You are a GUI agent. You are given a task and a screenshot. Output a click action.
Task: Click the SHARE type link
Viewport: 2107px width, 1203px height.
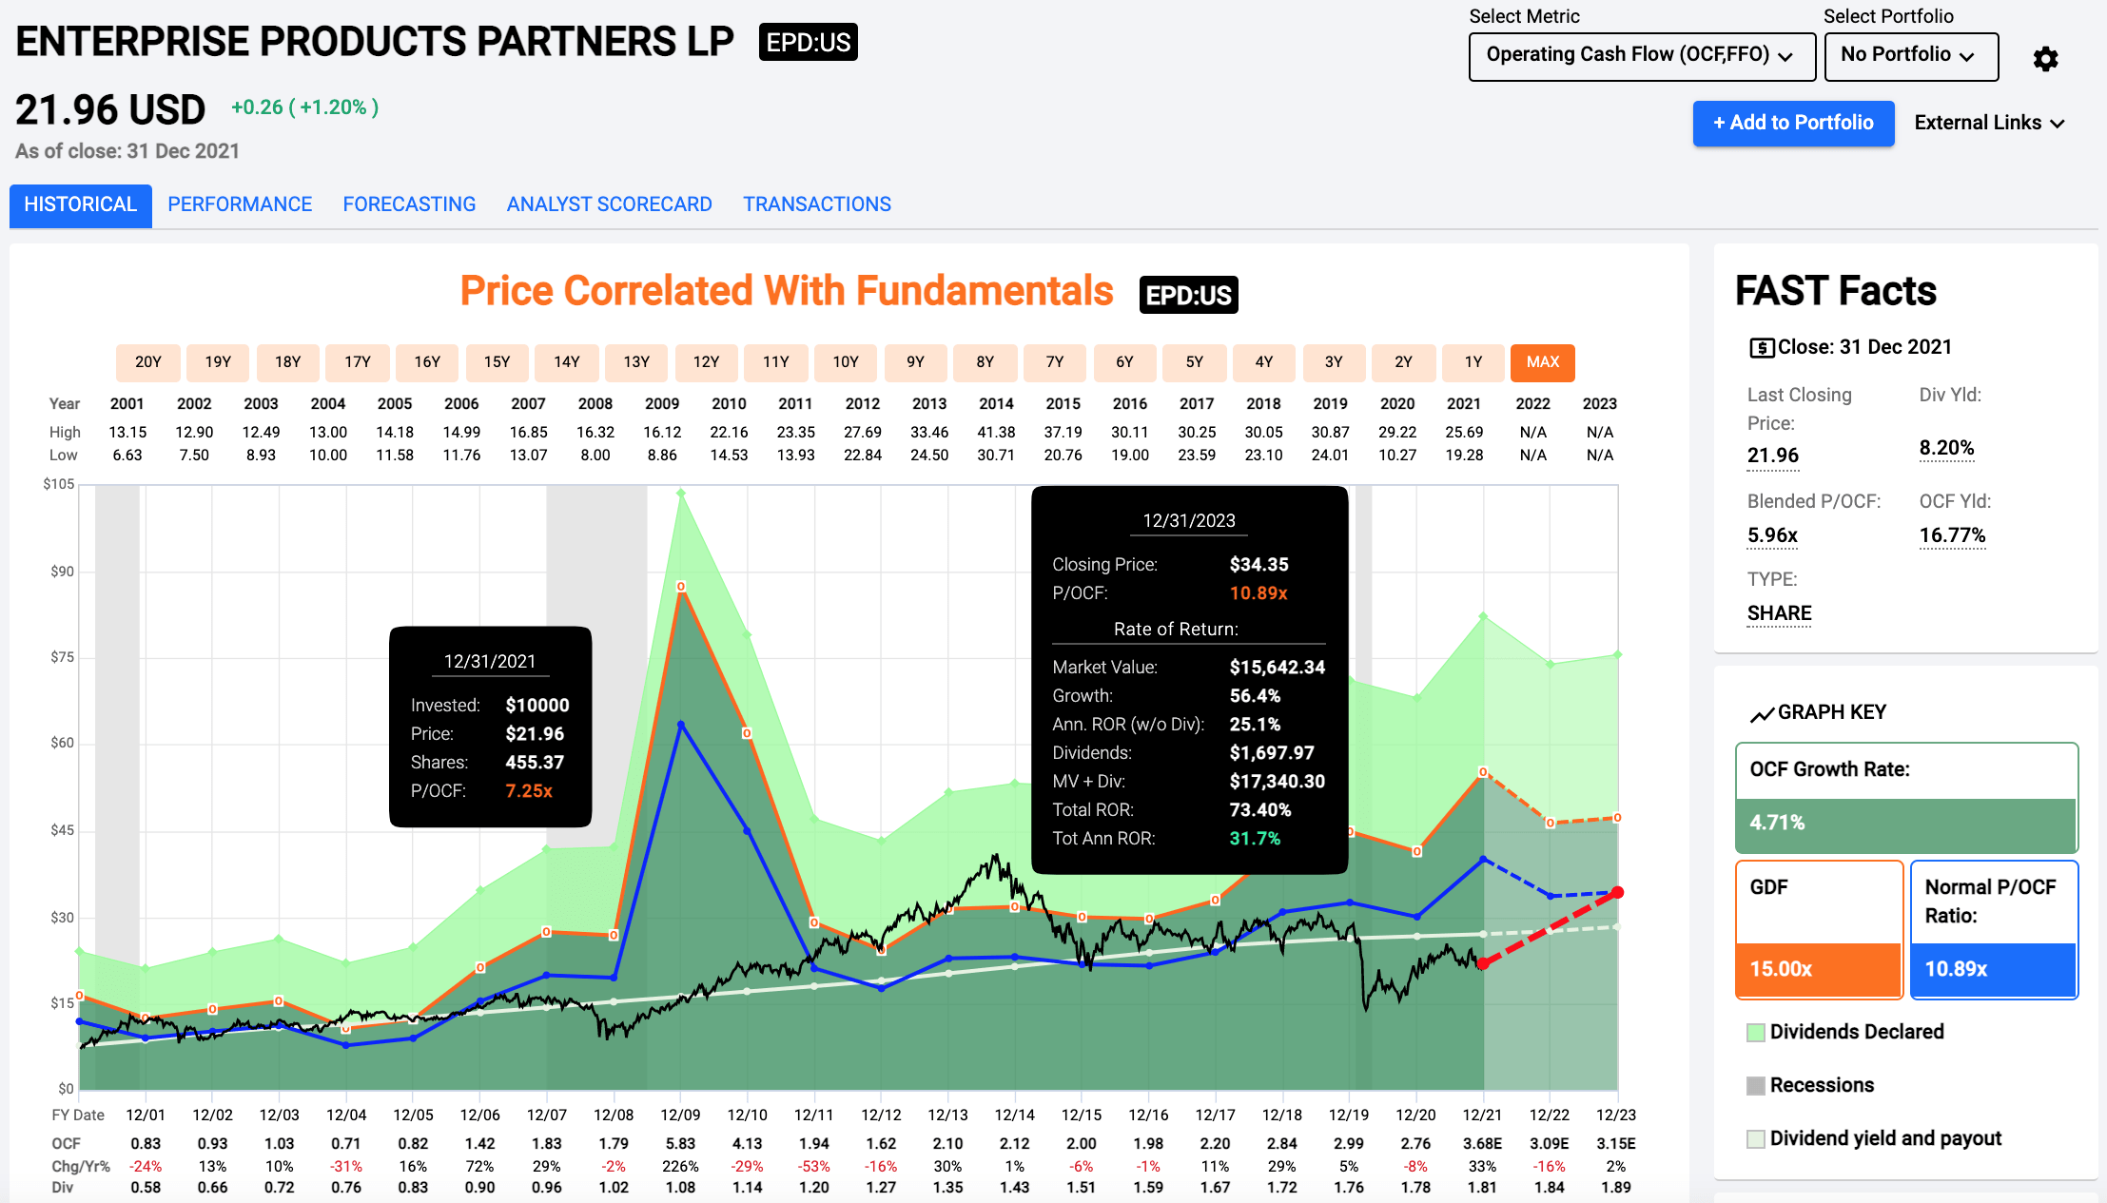pos(1779,614)
